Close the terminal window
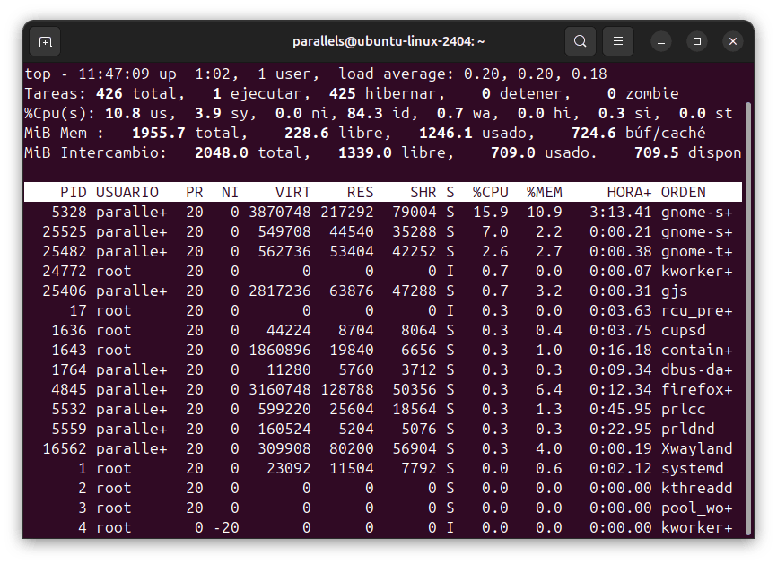 pyautogui.click(x=733, y=41)
